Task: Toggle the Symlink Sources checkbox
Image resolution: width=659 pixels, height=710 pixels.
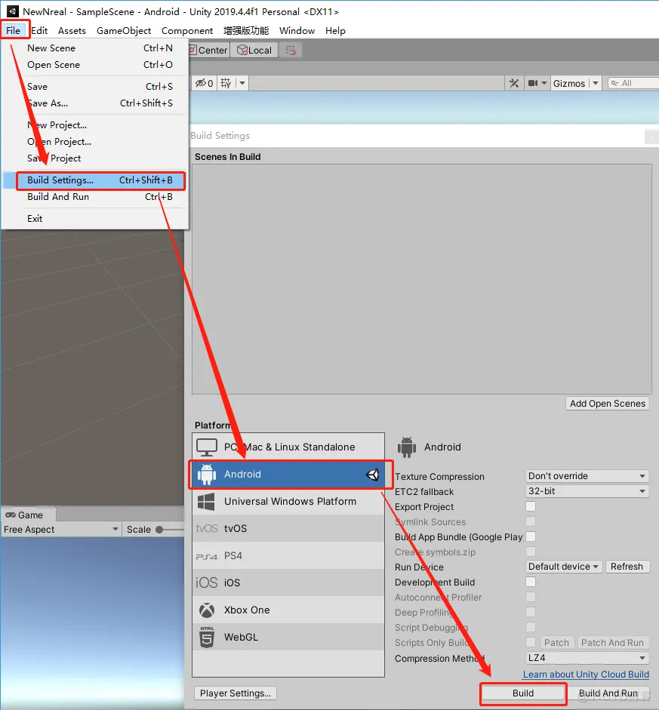Action: (531, 521)
